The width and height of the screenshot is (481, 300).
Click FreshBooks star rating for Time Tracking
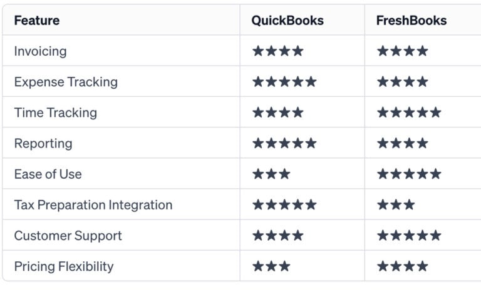(x=409, y=112)
